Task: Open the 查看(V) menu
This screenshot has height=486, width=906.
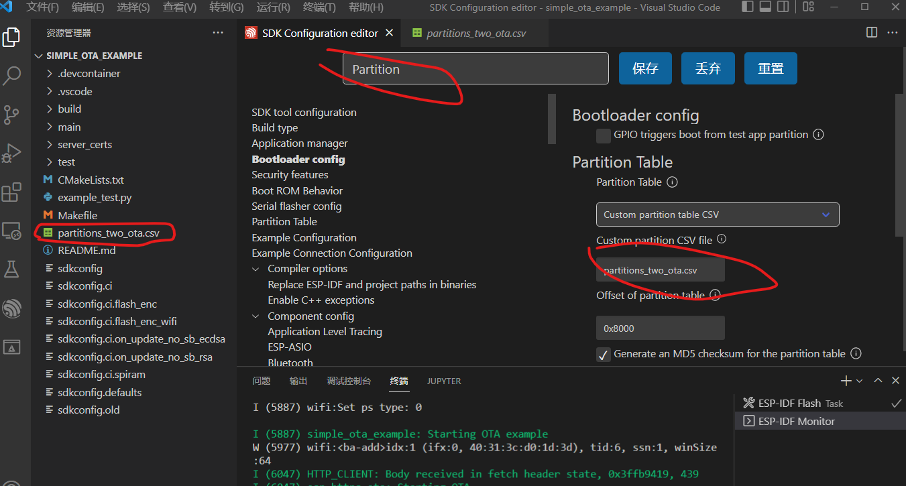Action: (179, 7)
